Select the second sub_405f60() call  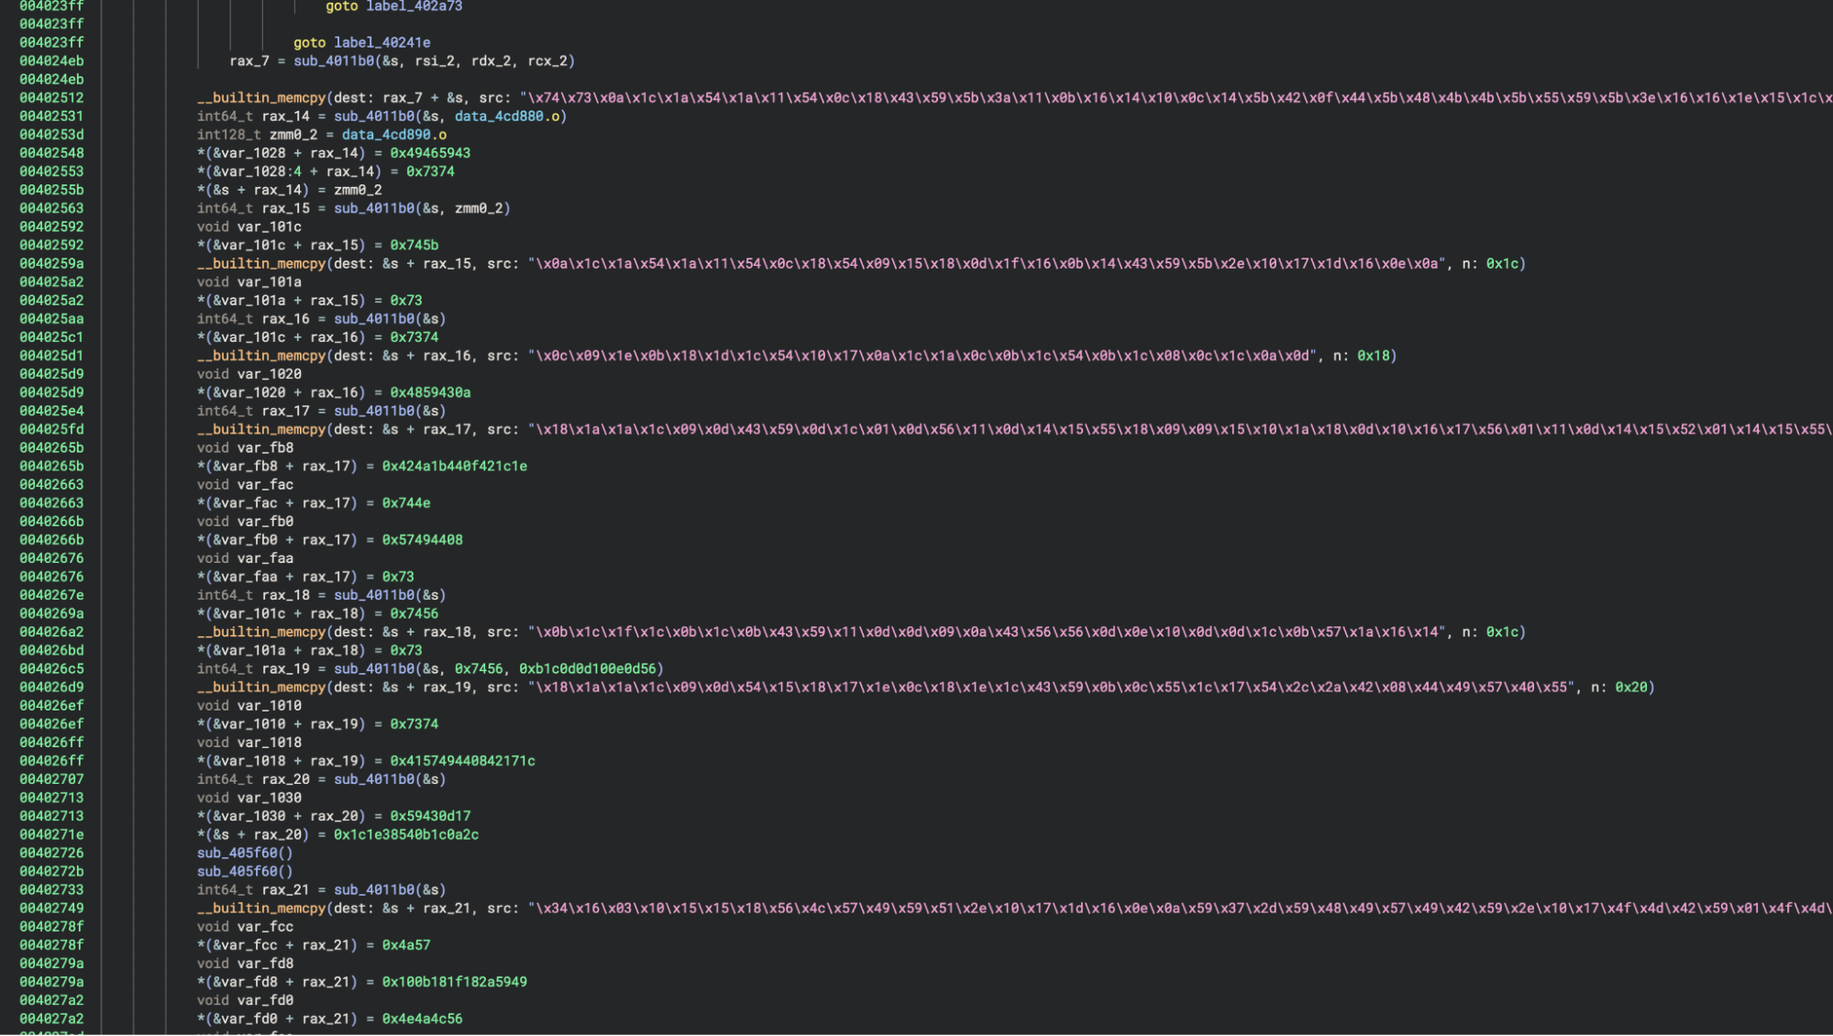[245, 871]
